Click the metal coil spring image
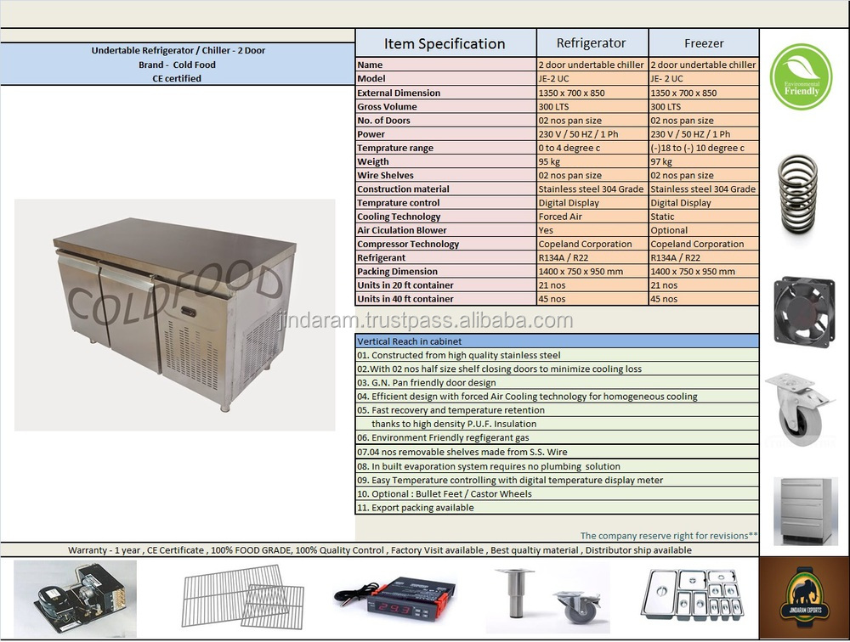This screenshot has width=850, height=642. pyautogui.click(x=797, y=194)
